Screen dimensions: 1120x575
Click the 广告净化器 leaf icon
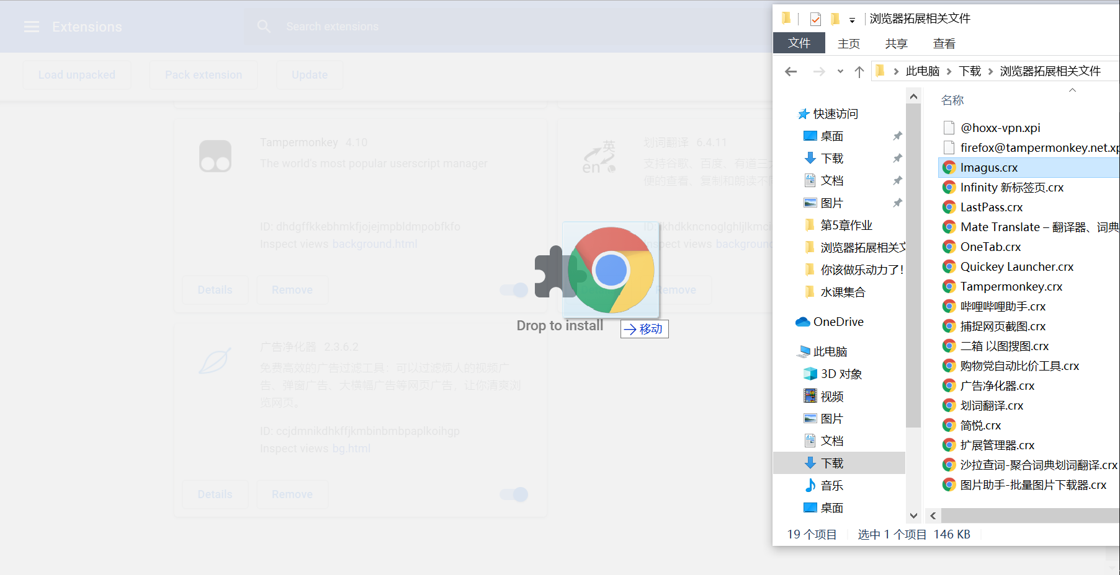(215, 361)
